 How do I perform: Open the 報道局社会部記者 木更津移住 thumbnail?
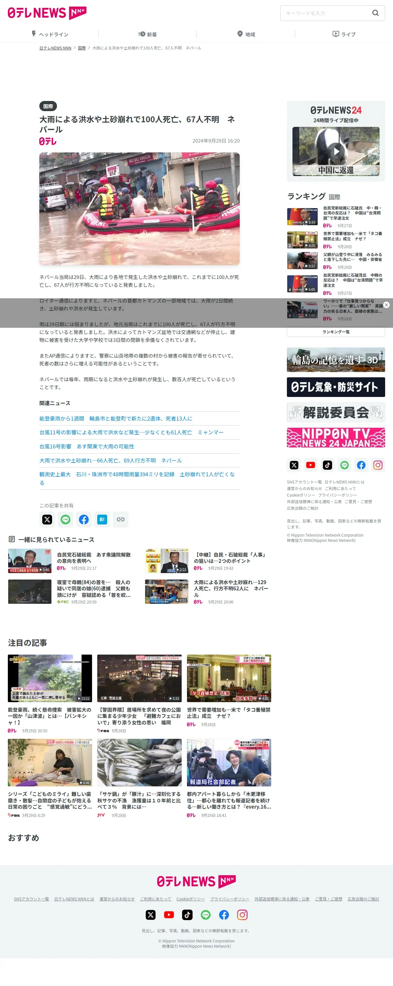click(229, 762)
